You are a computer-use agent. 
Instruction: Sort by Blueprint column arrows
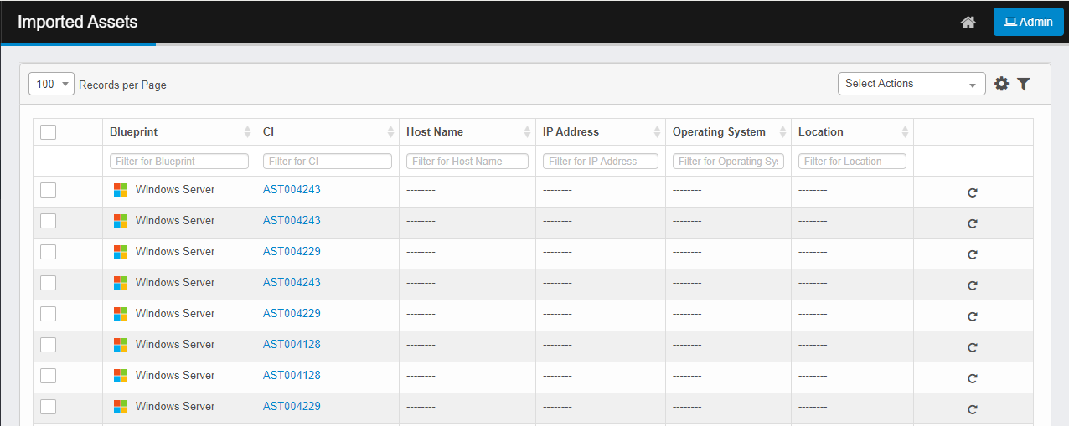point(247,132)
